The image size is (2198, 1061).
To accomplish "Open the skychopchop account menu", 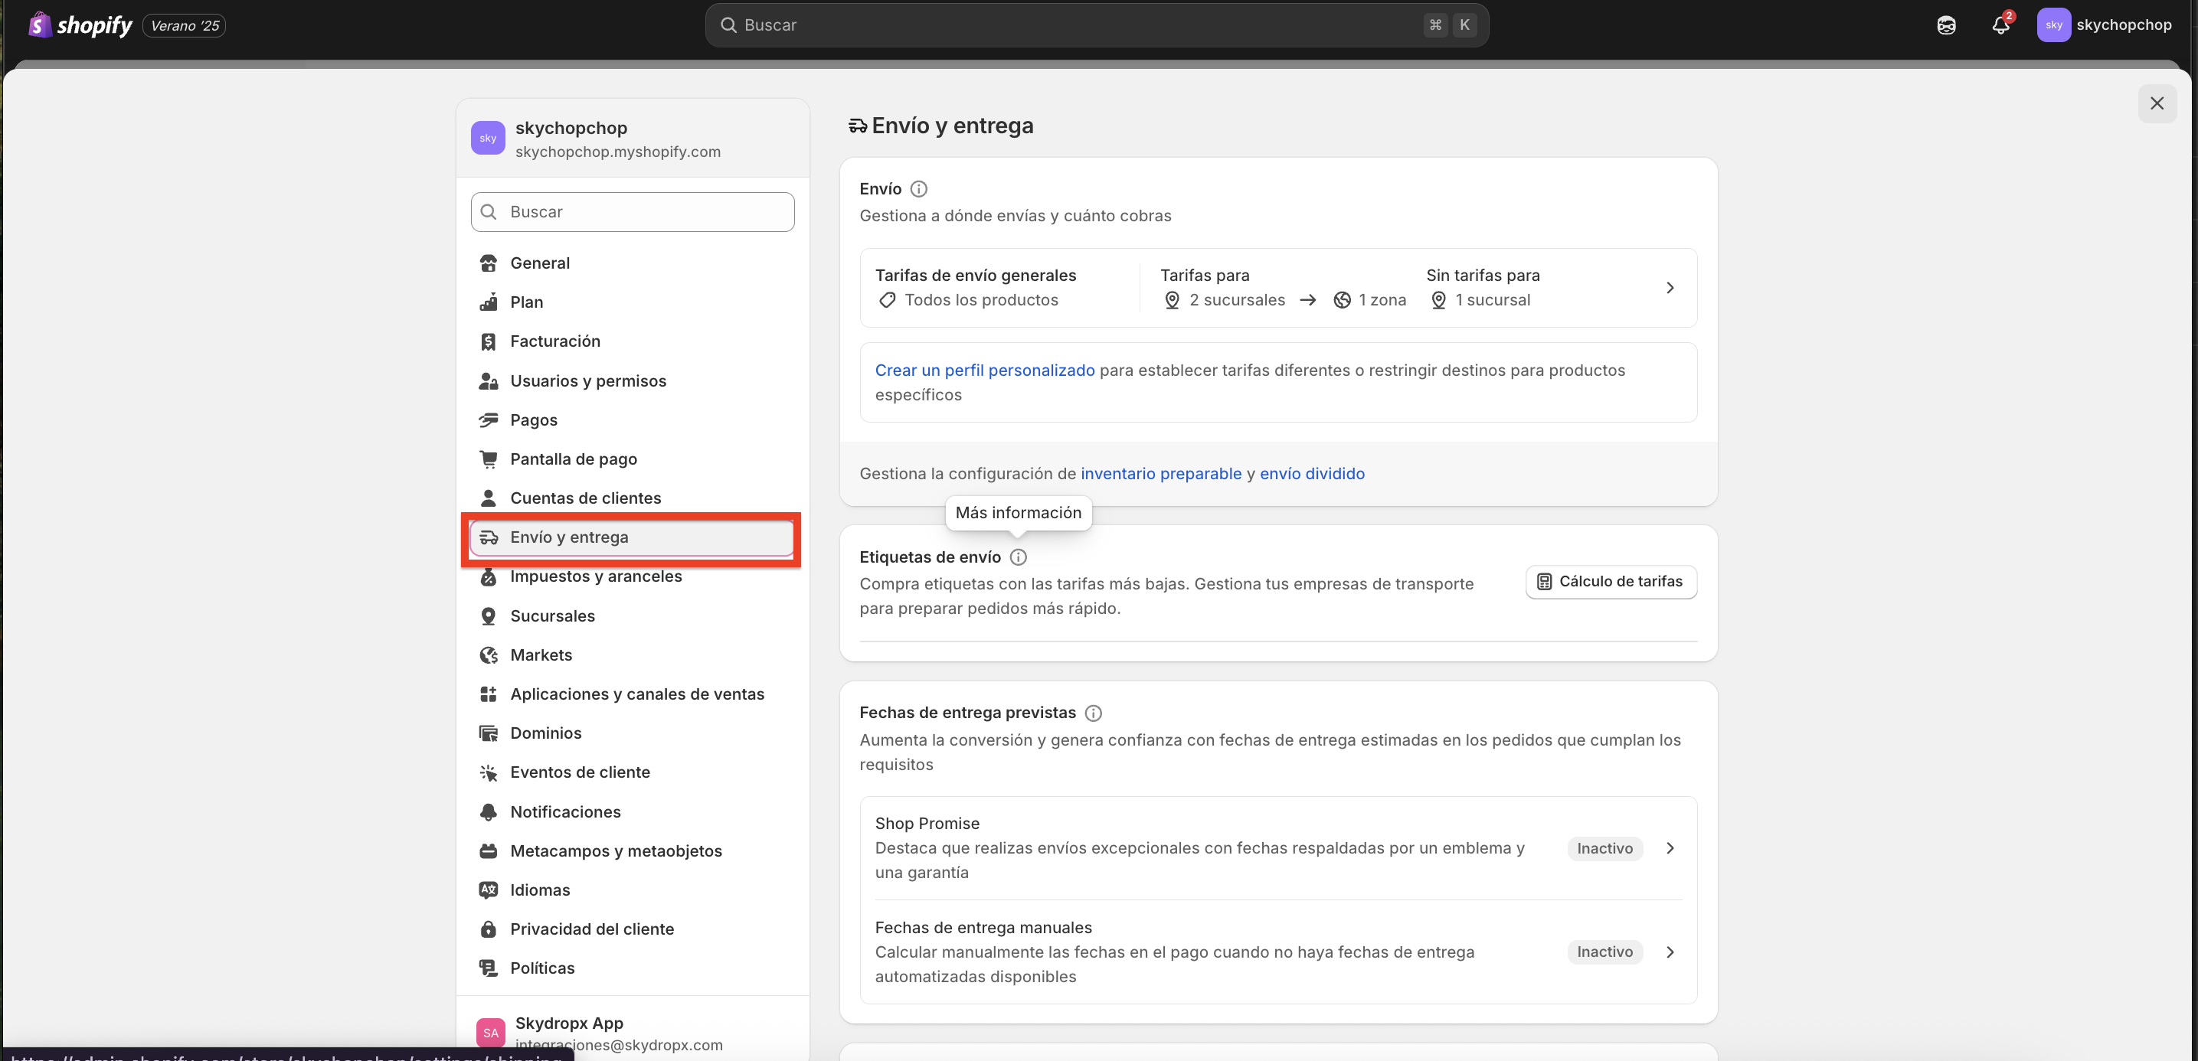I will (x=2104, y=24).
